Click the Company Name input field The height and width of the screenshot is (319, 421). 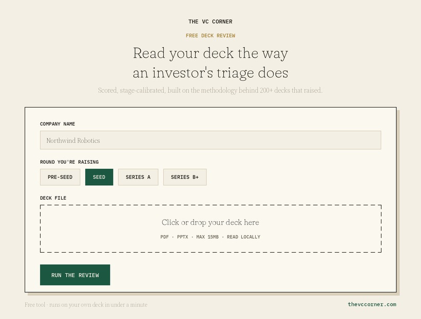(210, 140)
